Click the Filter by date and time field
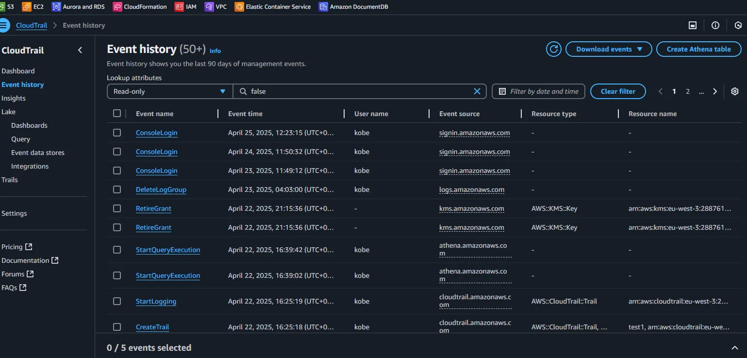 pos(538,91)
